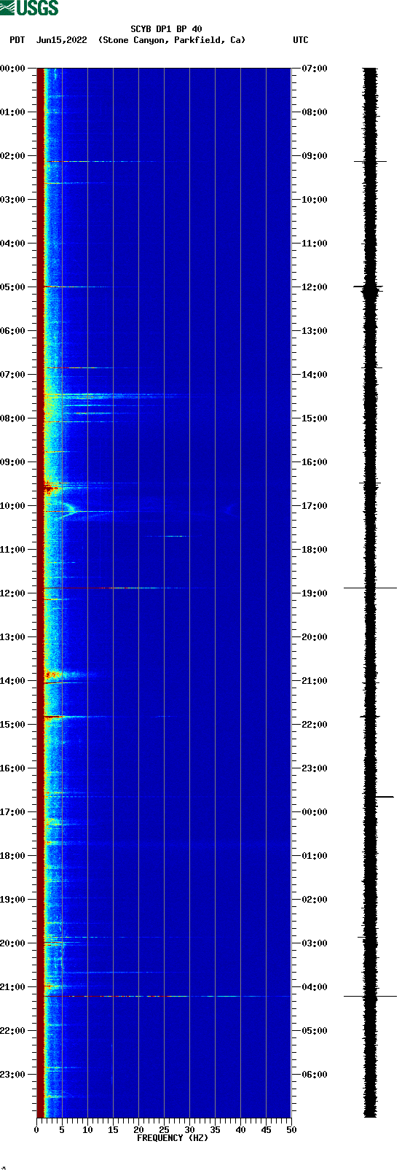Image resolution: width=402 pixels, height=1176 pixels.
Task: Select the title text 'SCYB DP1 BP 40'
Action: click(x=166, y=29)
